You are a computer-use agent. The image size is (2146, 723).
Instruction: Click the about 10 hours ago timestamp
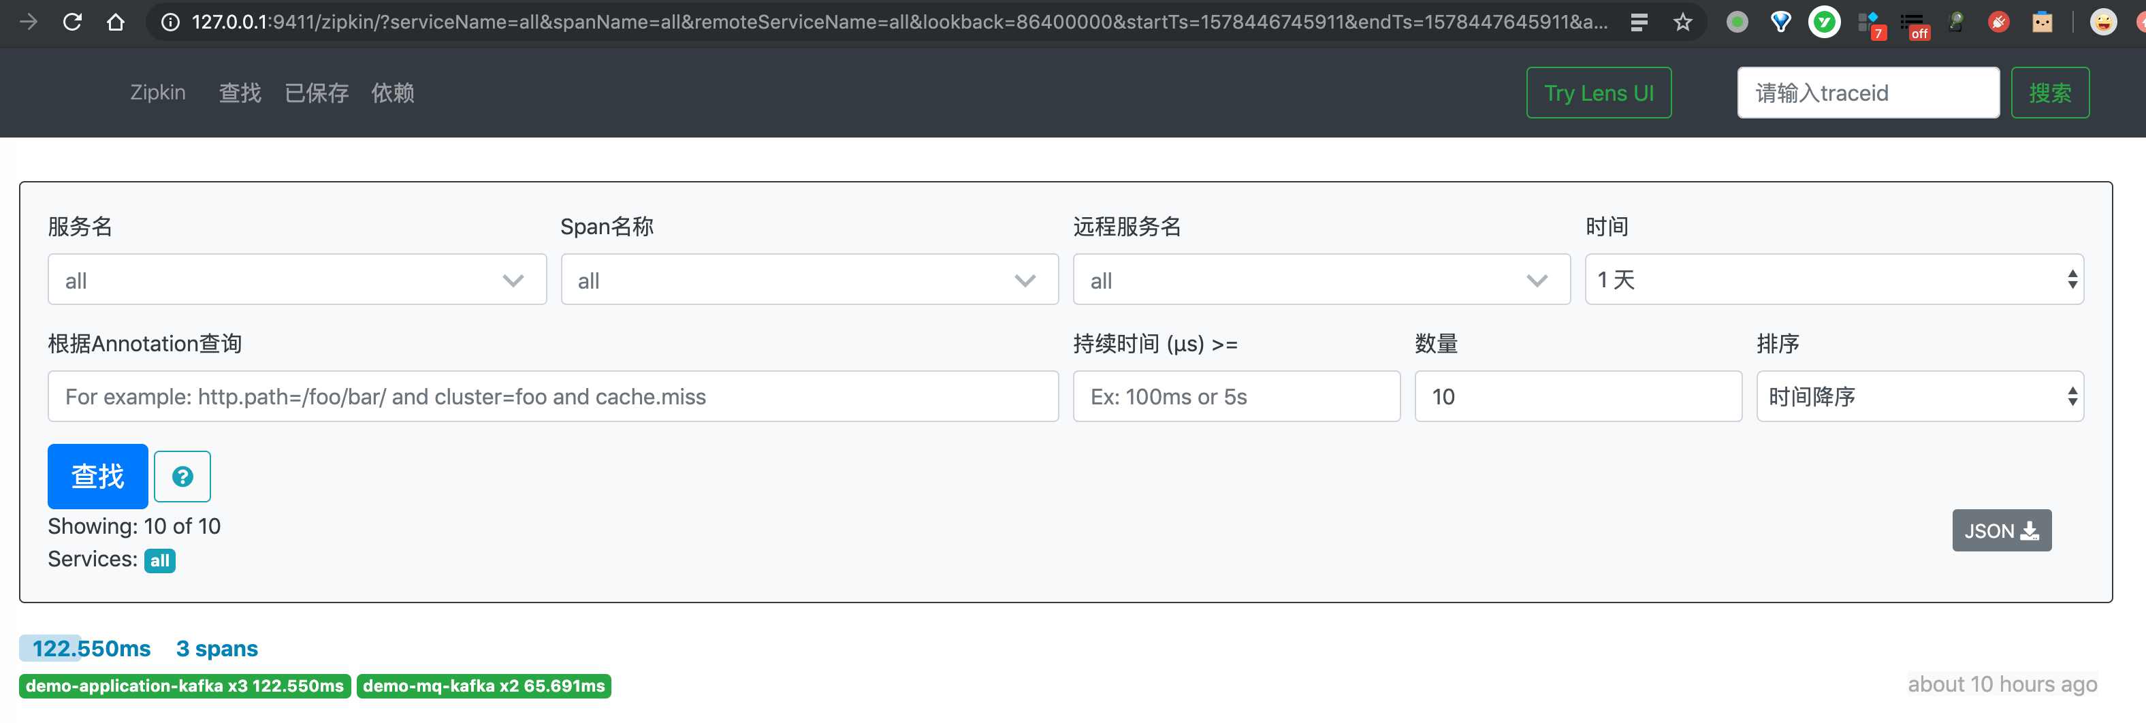(2002, 685)
